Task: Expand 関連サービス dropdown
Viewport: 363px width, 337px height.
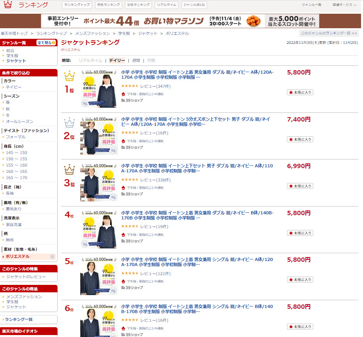Action: click(344, 5)
